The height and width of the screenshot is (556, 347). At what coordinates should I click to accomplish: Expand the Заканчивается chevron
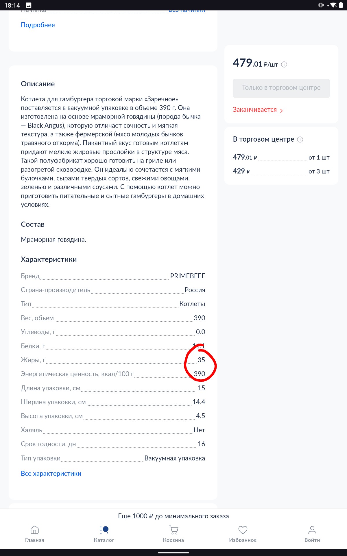pyautogui.click(x=281, y=110)
